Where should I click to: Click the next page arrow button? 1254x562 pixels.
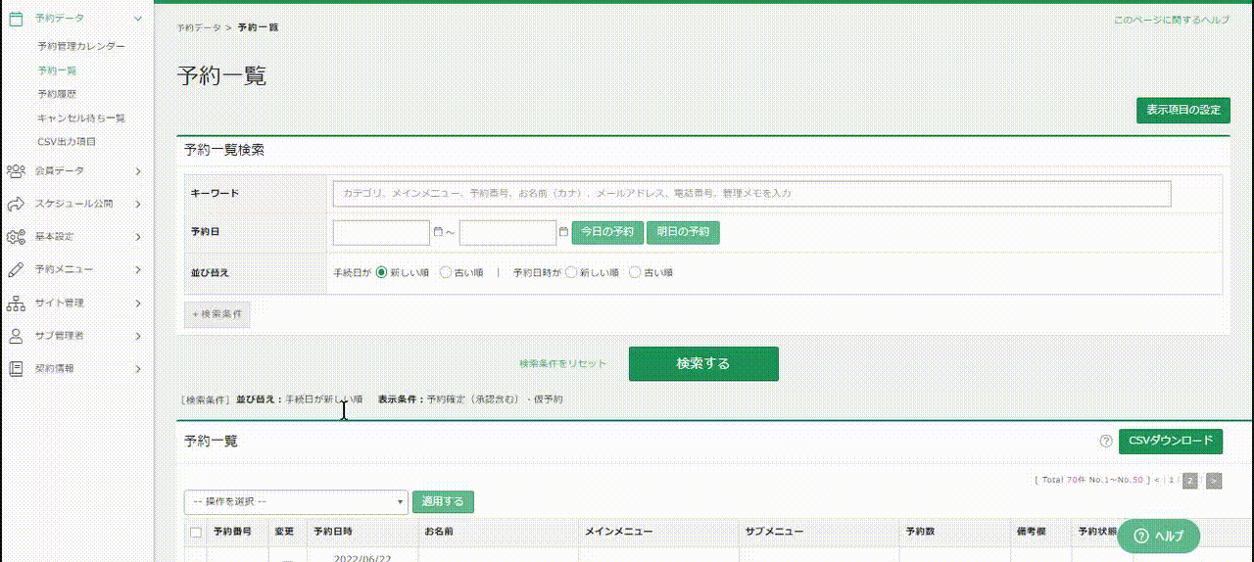click(x=1214, y=481)
